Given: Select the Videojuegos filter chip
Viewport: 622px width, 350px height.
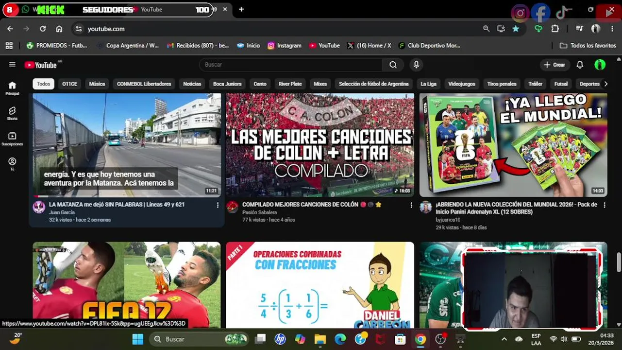Looking at the screenshot, I should click(x=462, y=84).
